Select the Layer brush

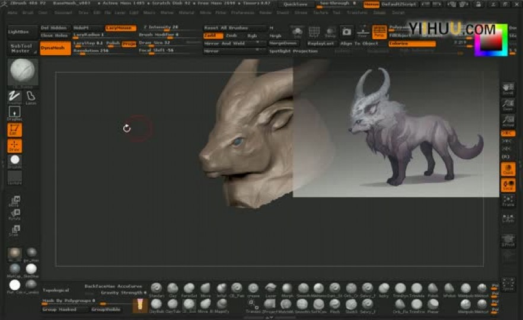click(270, 289)
